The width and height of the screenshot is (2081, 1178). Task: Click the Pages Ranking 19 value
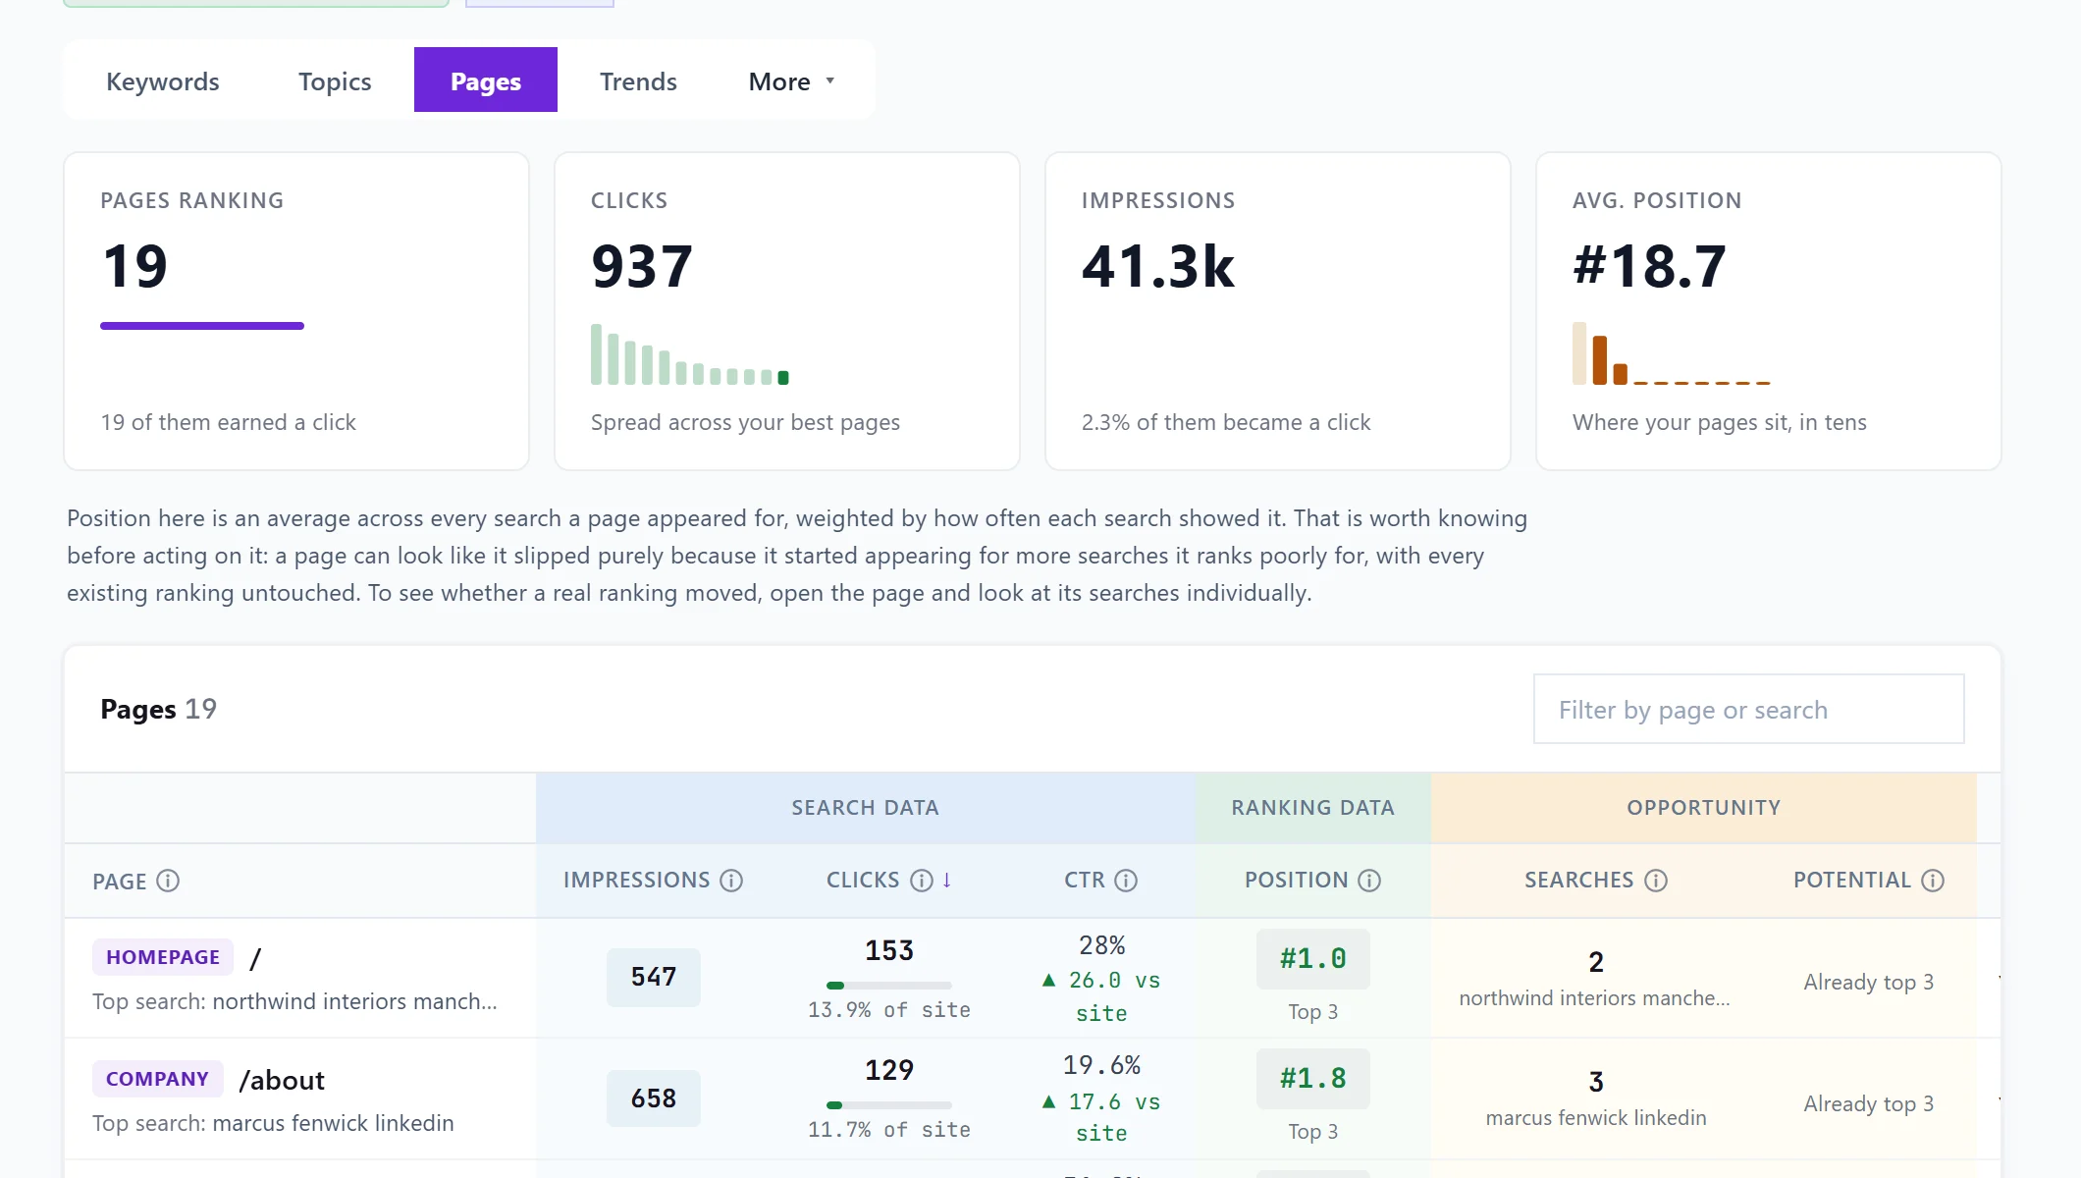pos(135,266)
